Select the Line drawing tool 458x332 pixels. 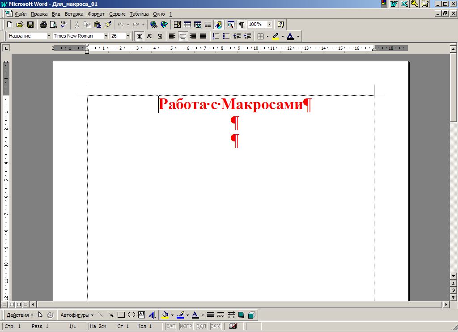point(101,315)
